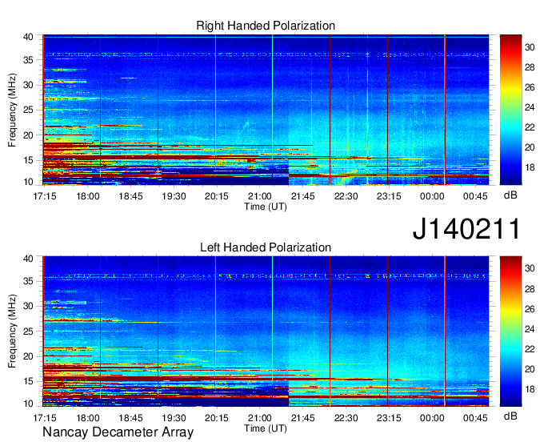Click 26 dB tick on Right Handed color bar
The image size is (544, 442).
tap(530, 87)
